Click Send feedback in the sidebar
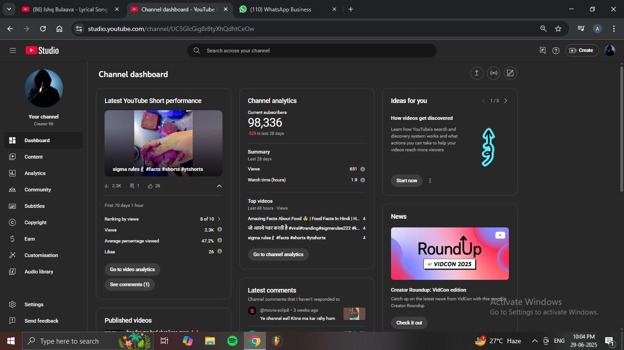 44,321
